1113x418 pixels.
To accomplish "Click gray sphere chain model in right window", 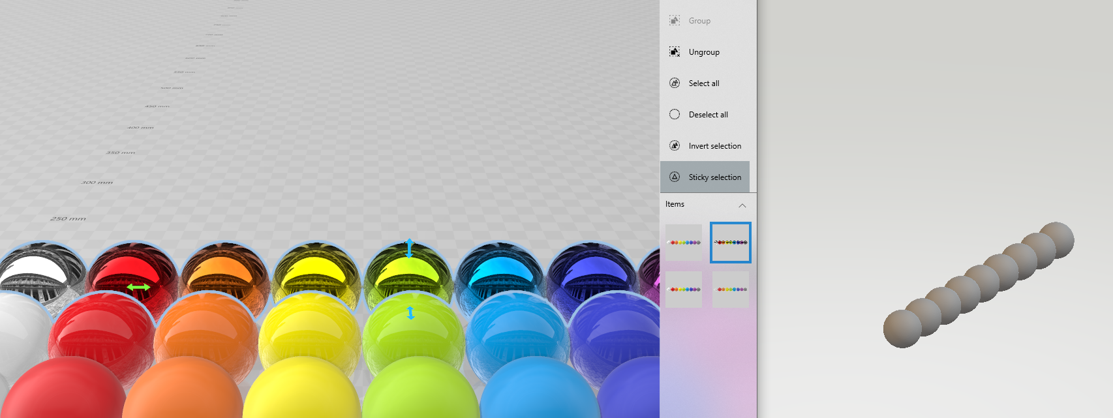I will tap(979, 284).
